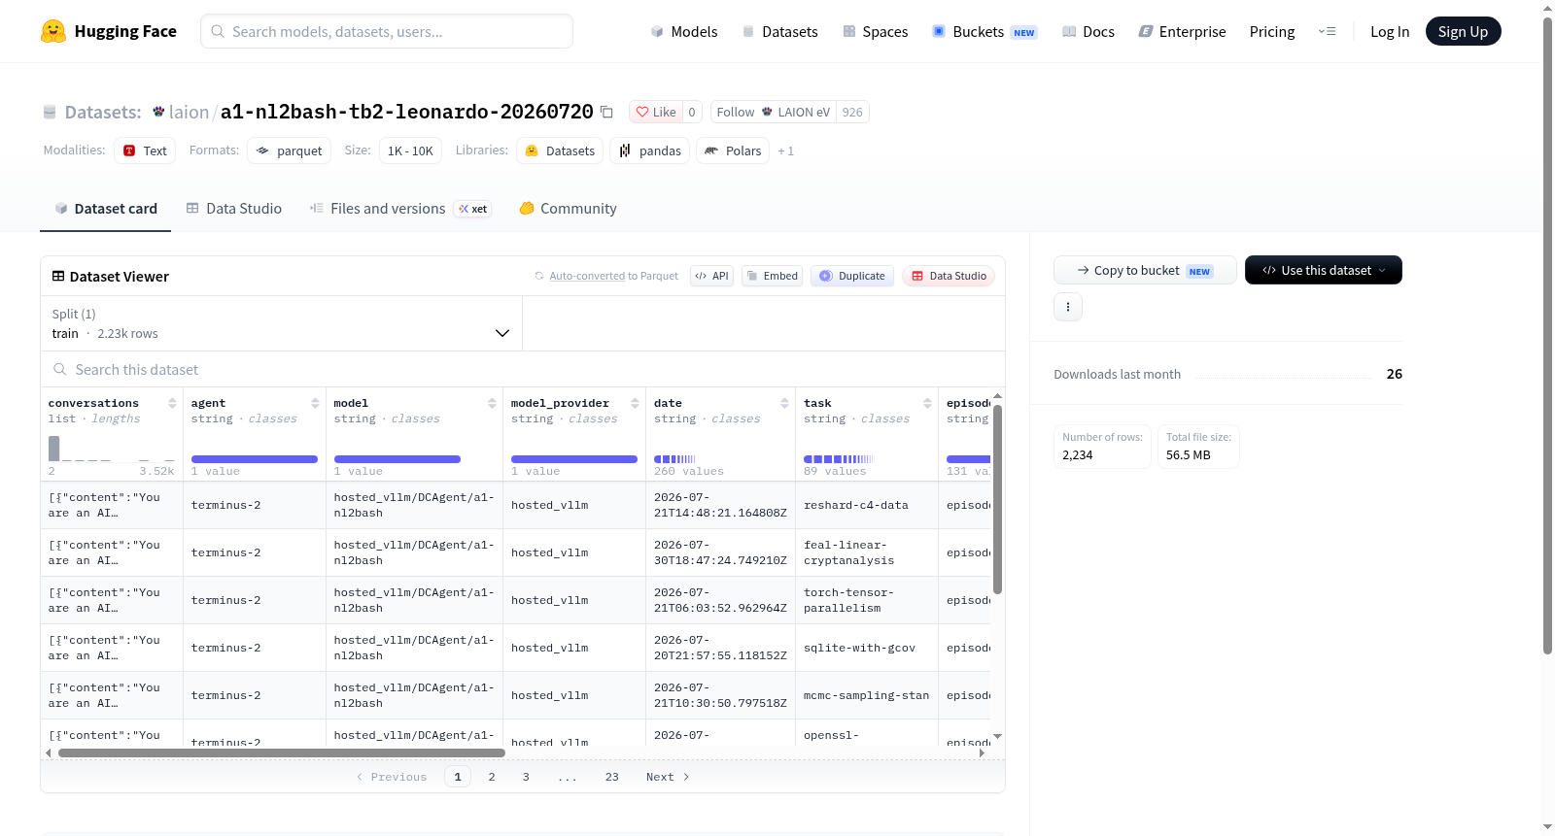Open Docs in the top navigation
Screen dimensions: 1555x836
pyautogui.click(x=1088, y=31)
